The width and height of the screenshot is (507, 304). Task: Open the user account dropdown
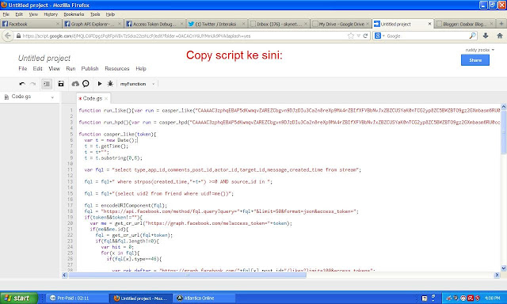(480, 50)
